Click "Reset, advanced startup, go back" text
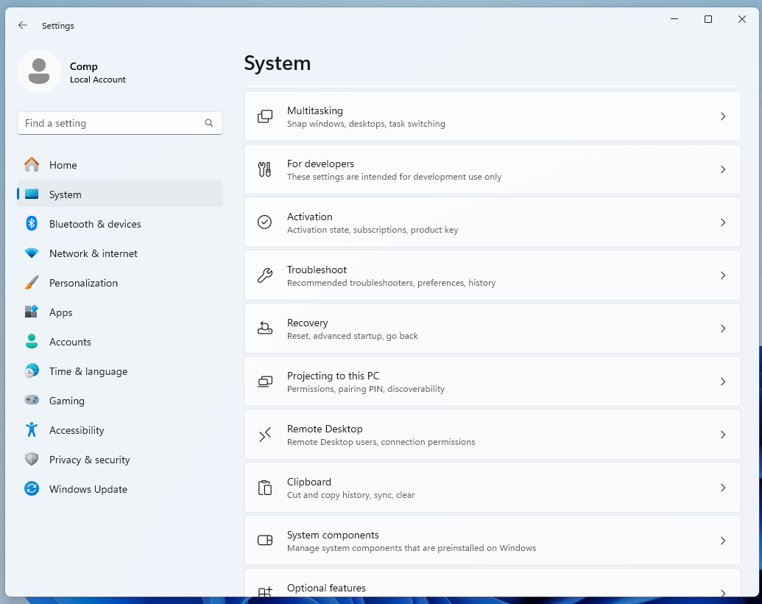 (353, 336)
